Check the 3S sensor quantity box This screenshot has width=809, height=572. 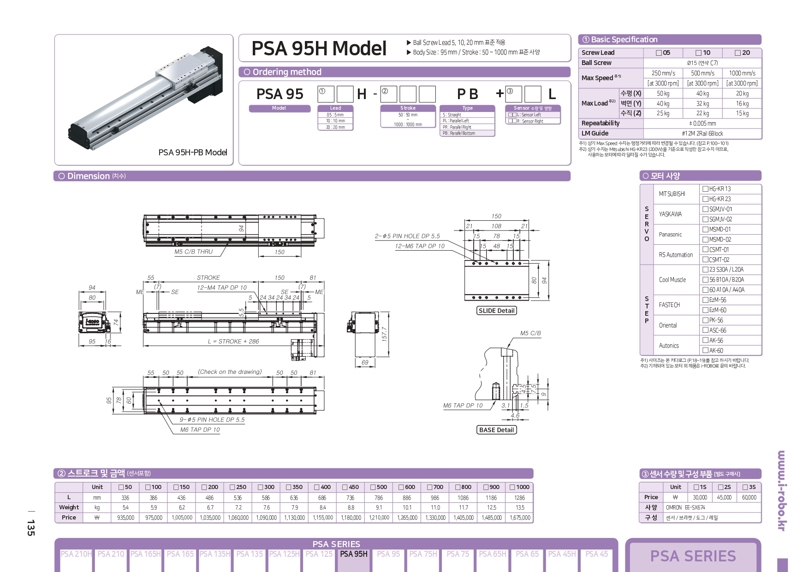coord(745,487)
